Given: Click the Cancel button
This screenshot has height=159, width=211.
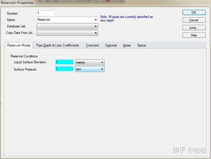Looking at the screenshot, I should pos(194,20).
